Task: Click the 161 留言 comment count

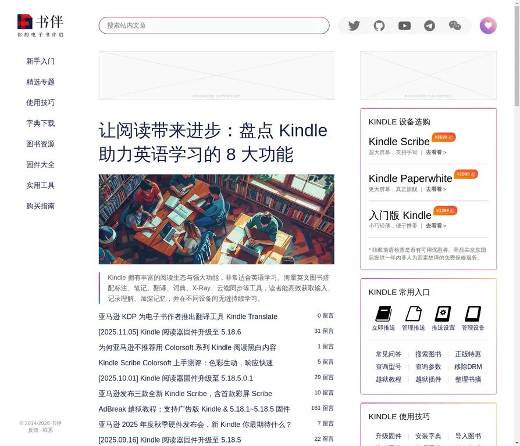Action: pyautogui.click(x=322, y=408)
